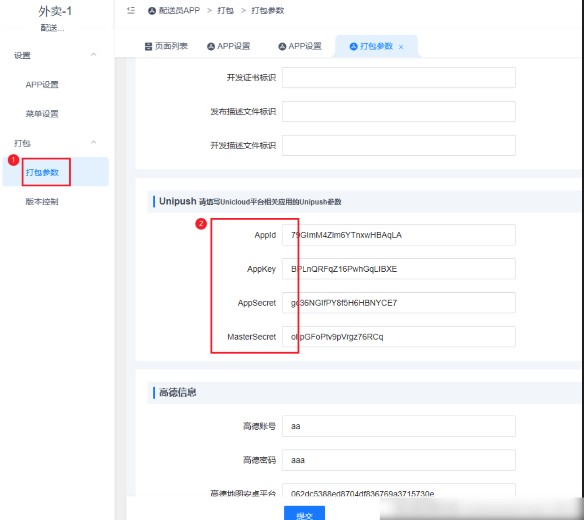Click the app icon on the 打包参数 tab

[353, 46]
